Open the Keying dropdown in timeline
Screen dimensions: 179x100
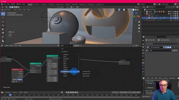point(15,92)
